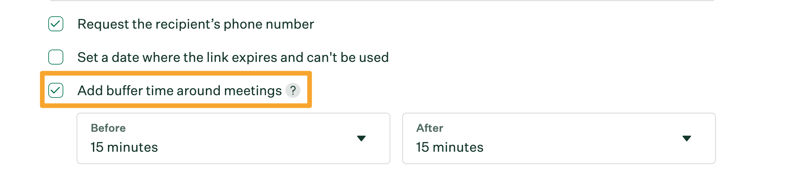Click the Before dropdown arrow icon
The image size is (794, 175).
pos(361,138)
